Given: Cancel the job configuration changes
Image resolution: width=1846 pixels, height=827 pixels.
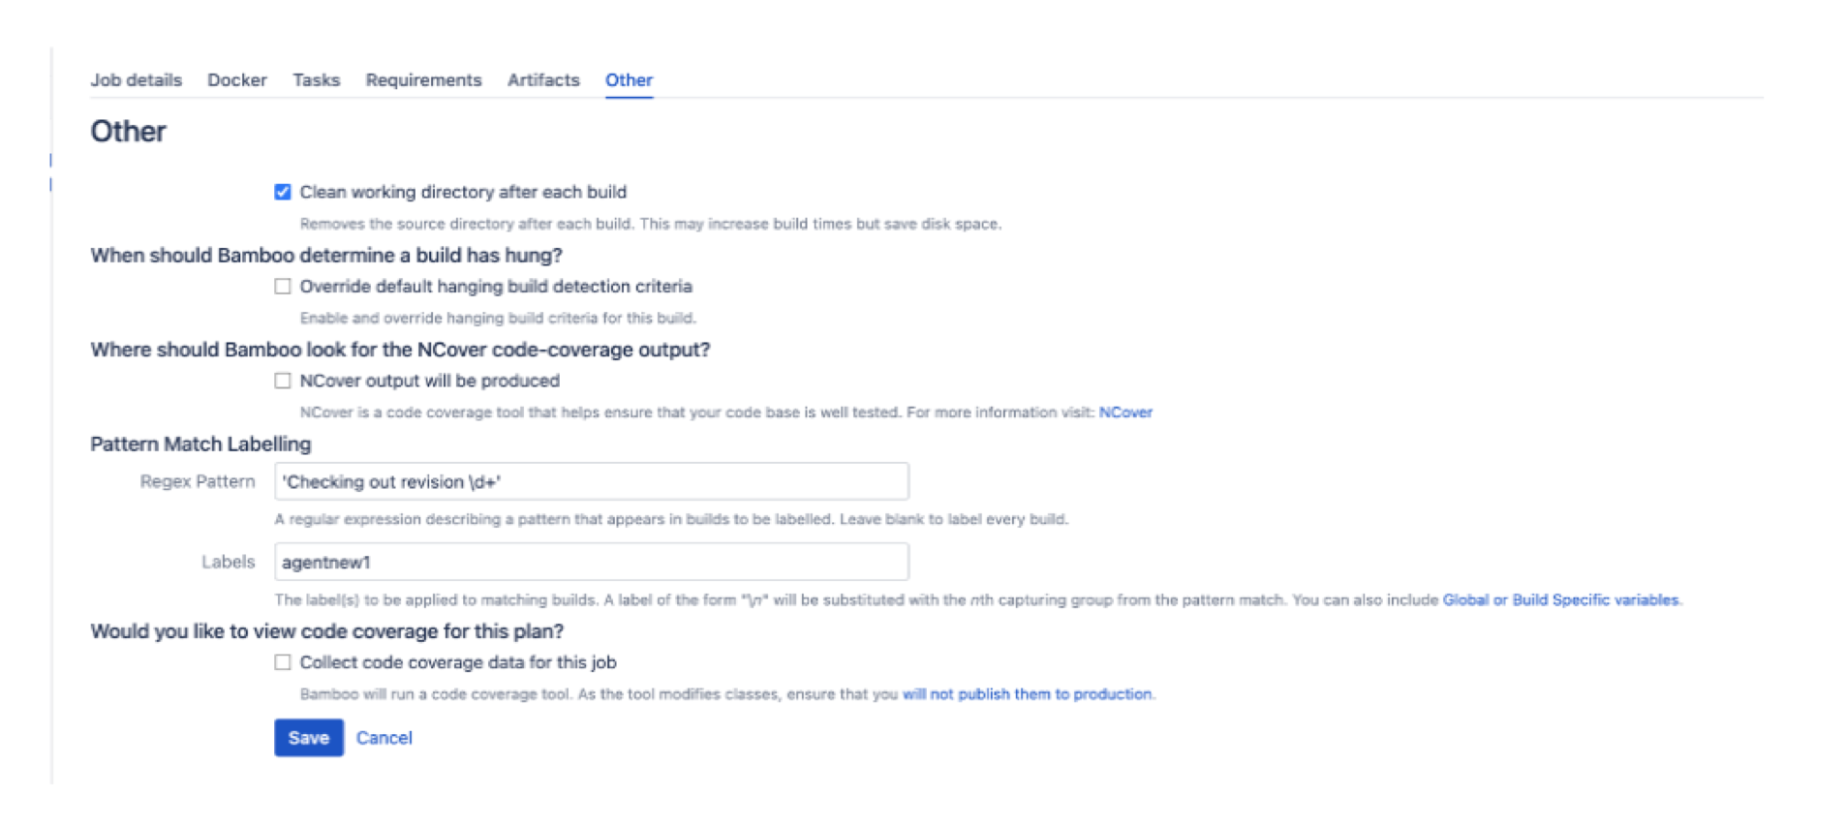Looking at the screenshot, I should pos(384,738).
